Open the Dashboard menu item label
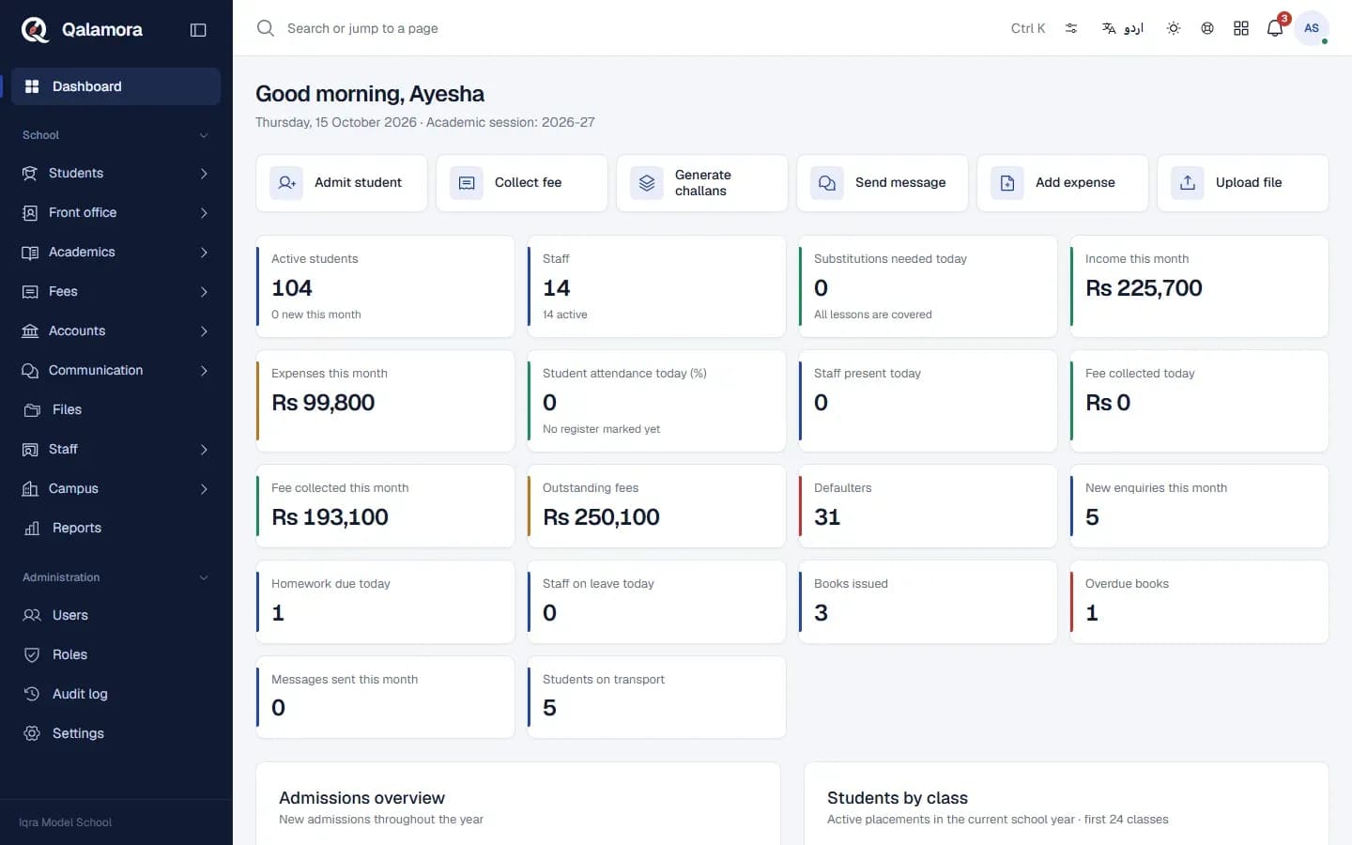 tap(87, 86)
